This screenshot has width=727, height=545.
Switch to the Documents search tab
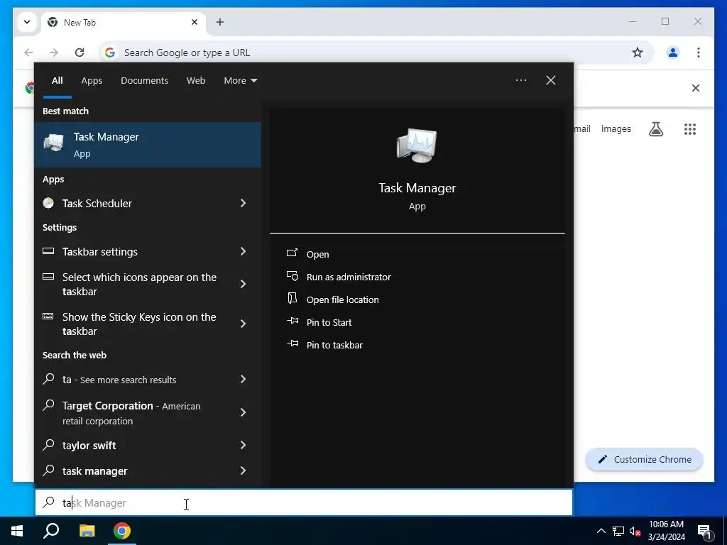coord(144,81)
